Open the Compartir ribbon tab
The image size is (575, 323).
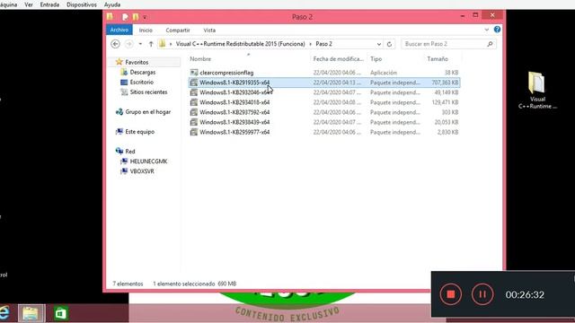178,30
